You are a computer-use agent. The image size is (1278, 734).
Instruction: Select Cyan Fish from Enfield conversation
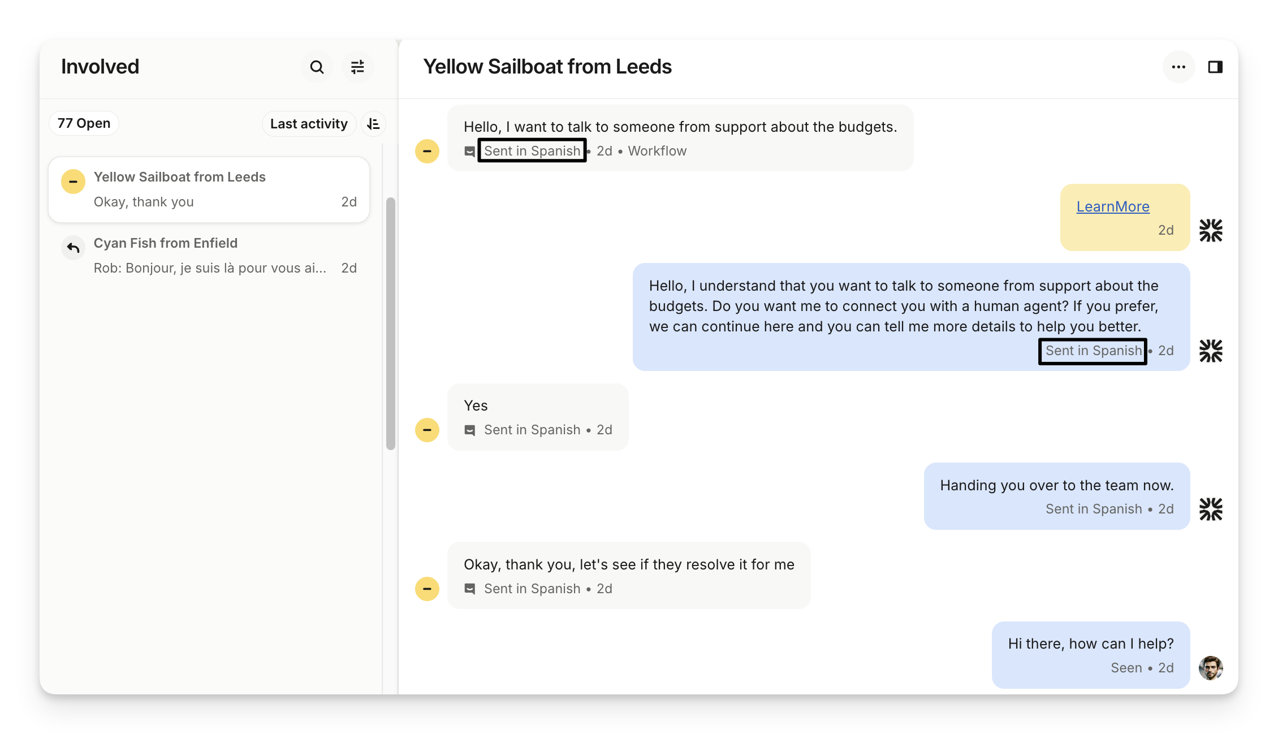[x=209, y=256]
